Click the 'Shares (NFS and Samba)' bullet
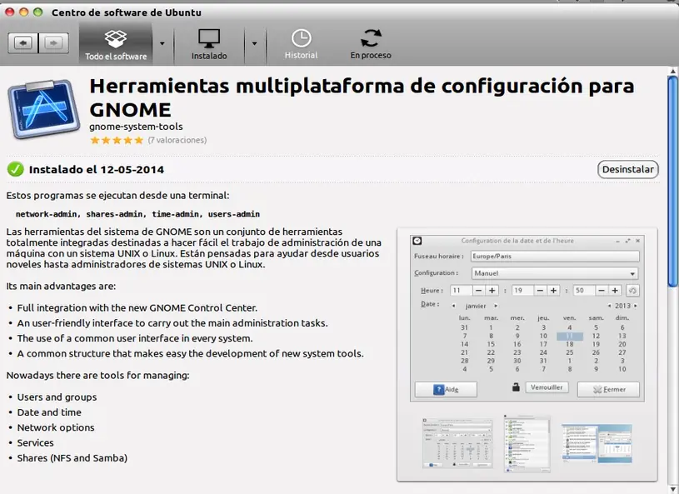Screen dimensions: 679x494 coord(72,458)
